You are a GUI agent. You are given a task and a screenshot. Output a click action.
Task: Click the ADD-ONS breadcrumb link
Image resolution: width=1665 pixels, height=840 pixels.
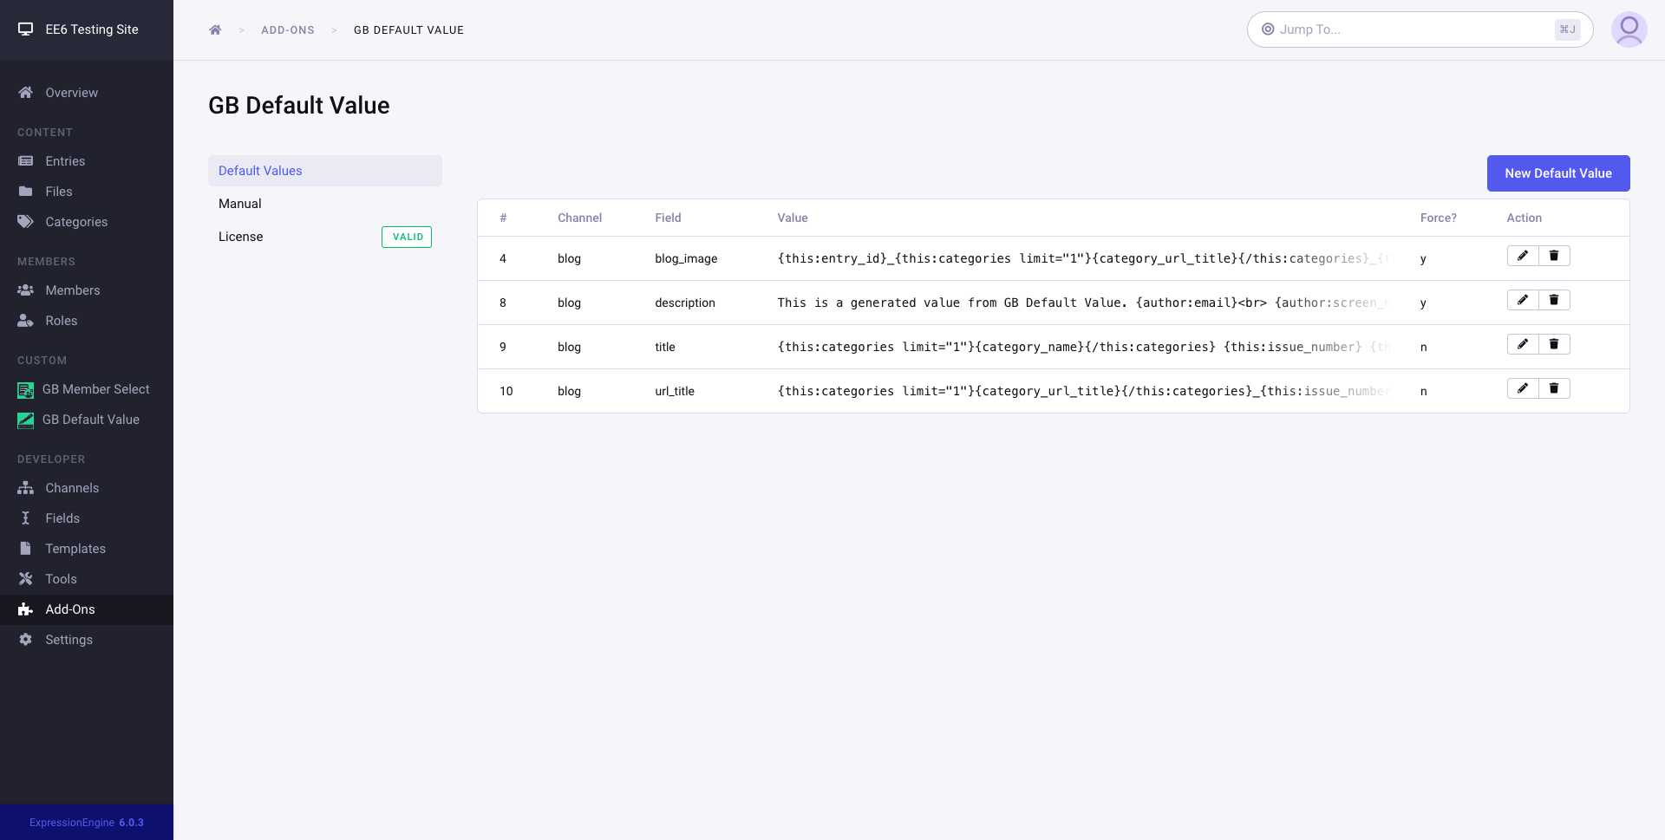coord(288,30)
